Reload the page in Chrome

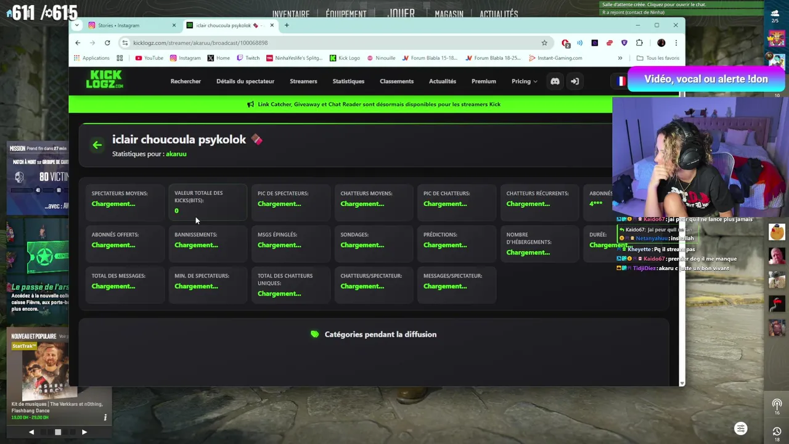click(x=107, y=43)
